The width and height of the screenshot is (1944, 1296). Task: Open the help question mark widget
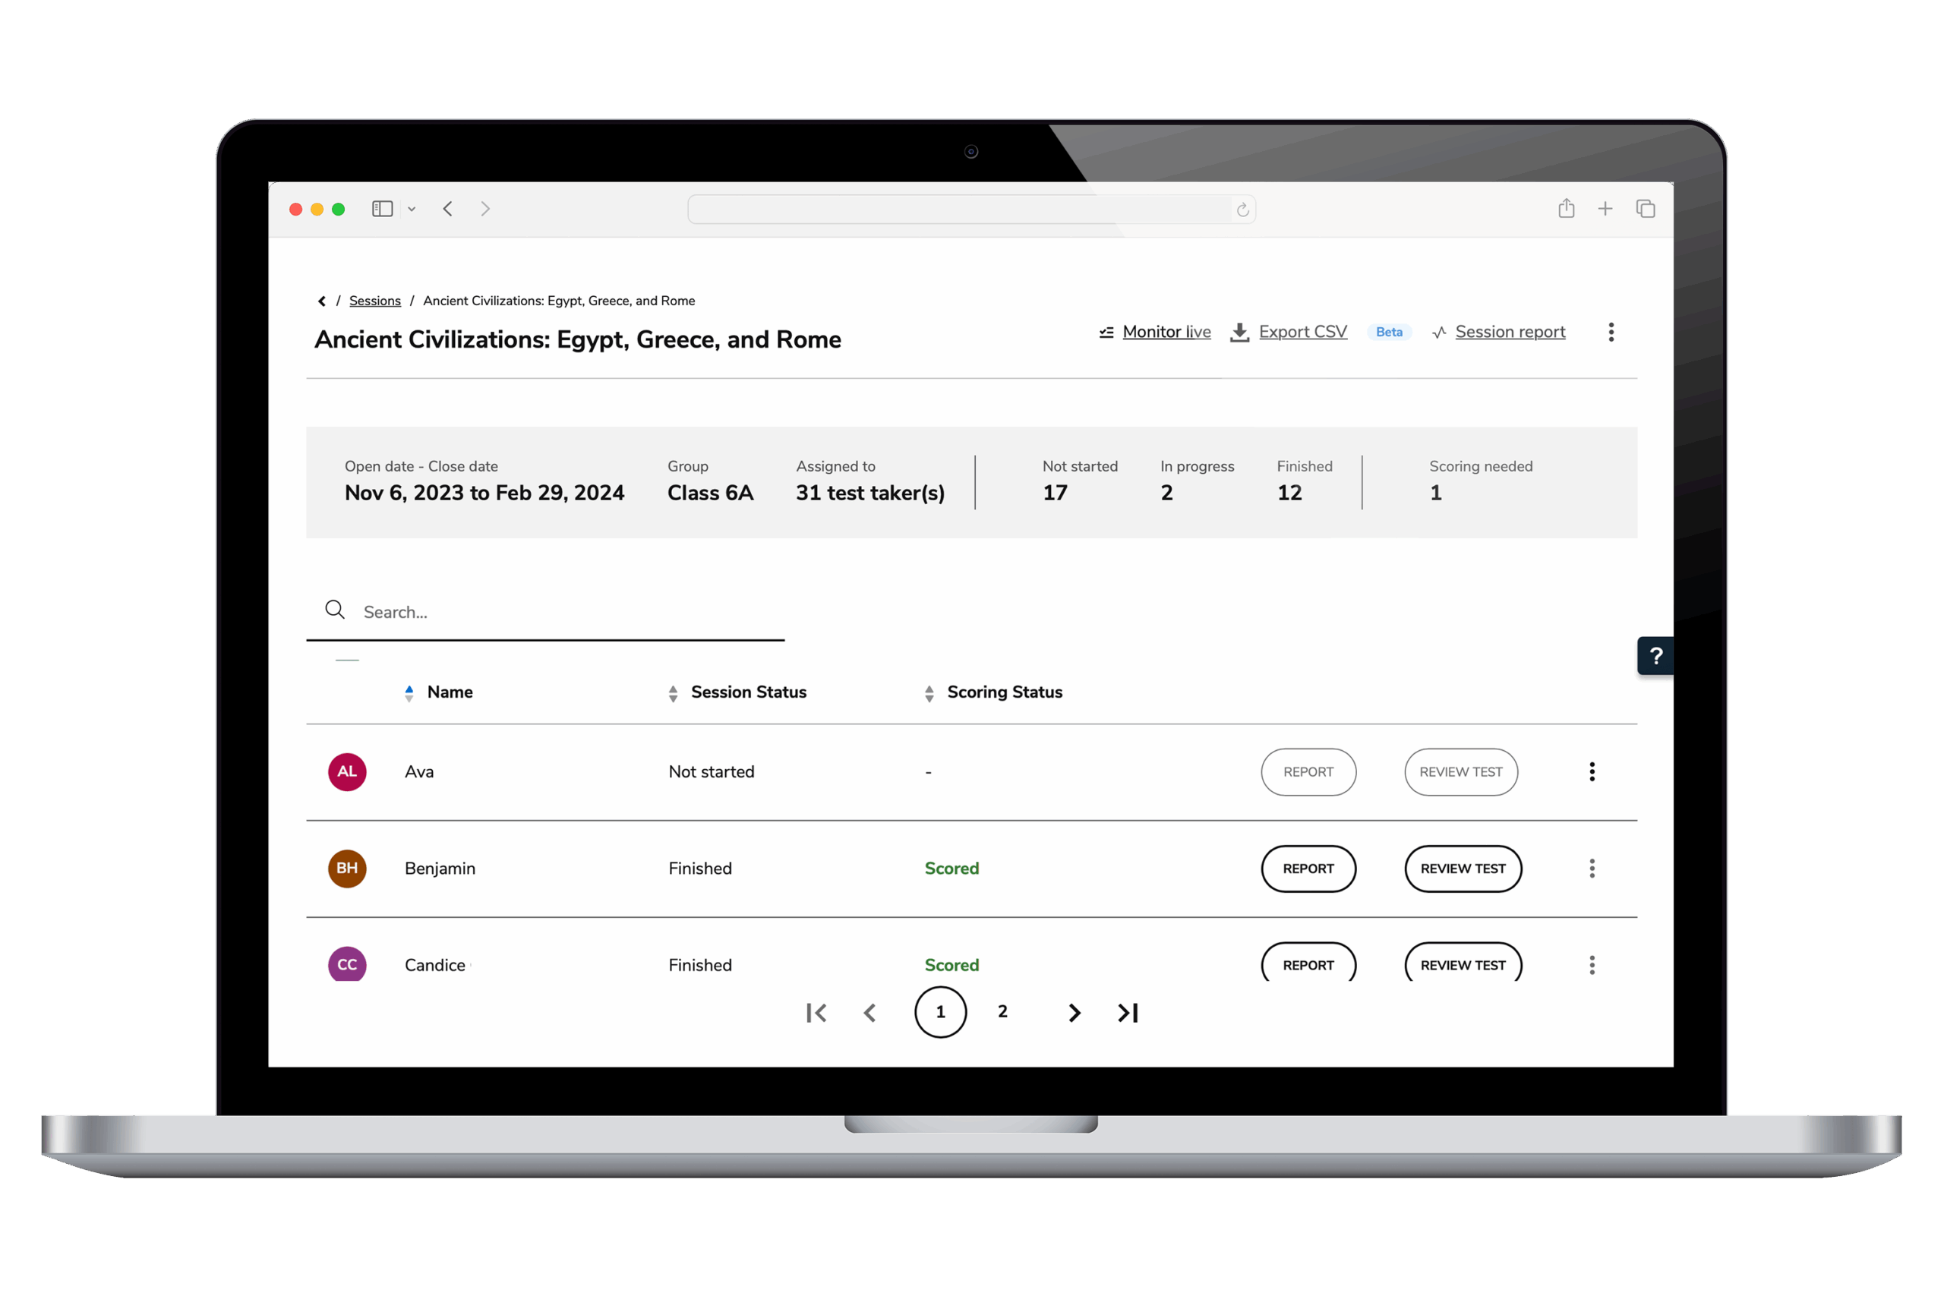(x=1655, y=656)
